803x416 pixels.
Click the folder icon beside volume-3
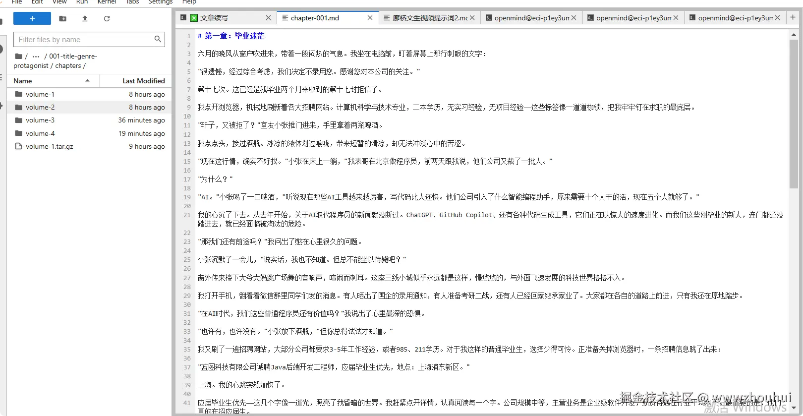[19, 120]
